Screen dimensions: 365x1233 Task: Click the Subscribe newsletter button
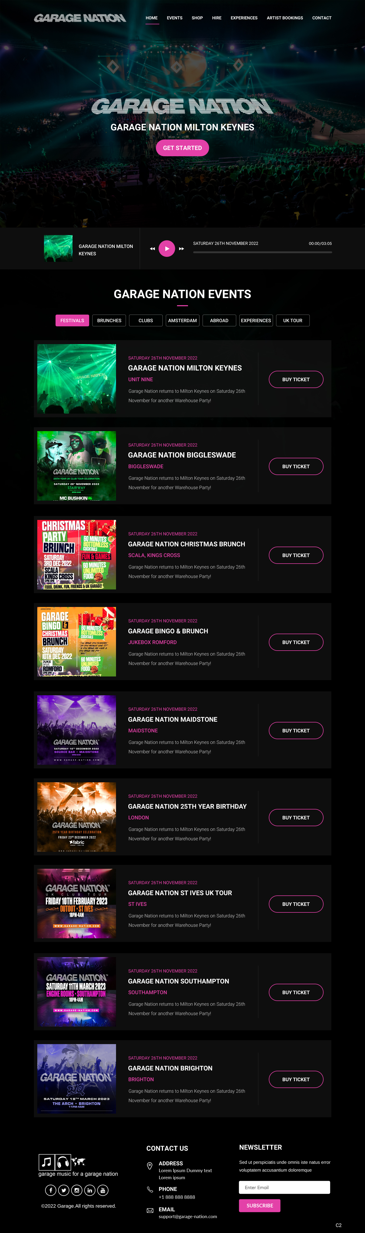click(259, 1206)
